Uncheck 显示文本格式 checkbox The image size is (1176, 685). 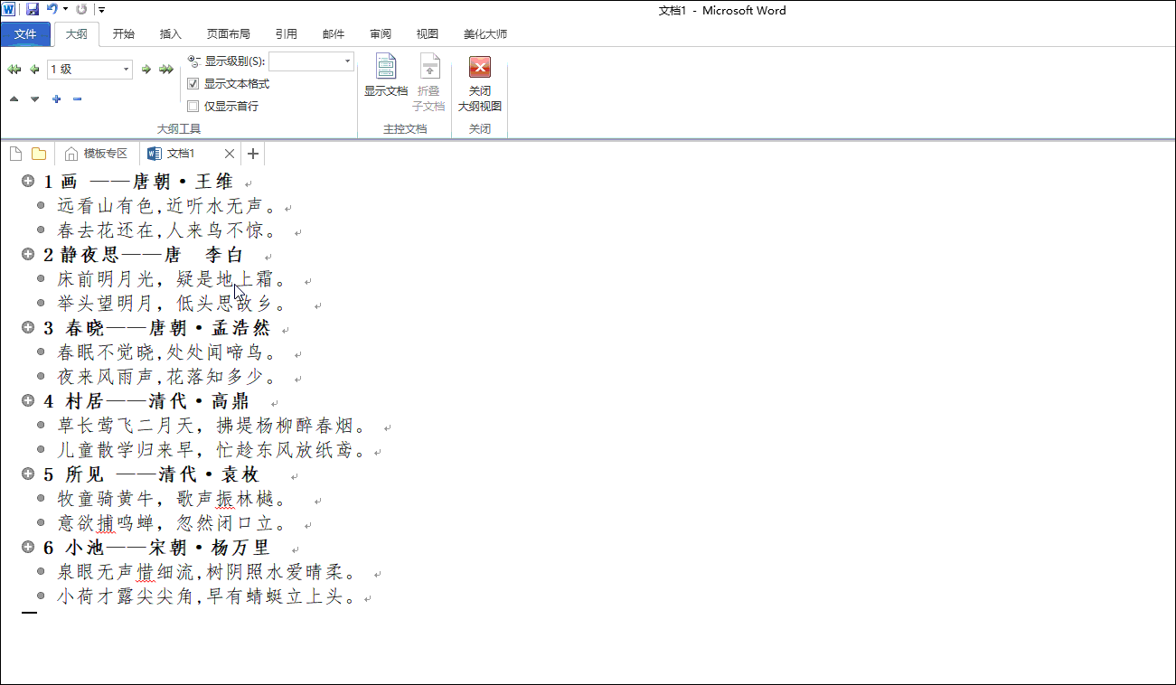(193, 83)
